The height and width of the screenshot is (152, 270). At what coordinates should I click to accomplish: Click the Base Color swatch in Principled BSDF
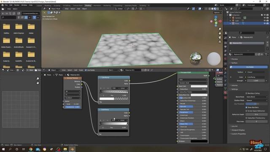pos(199,86)
